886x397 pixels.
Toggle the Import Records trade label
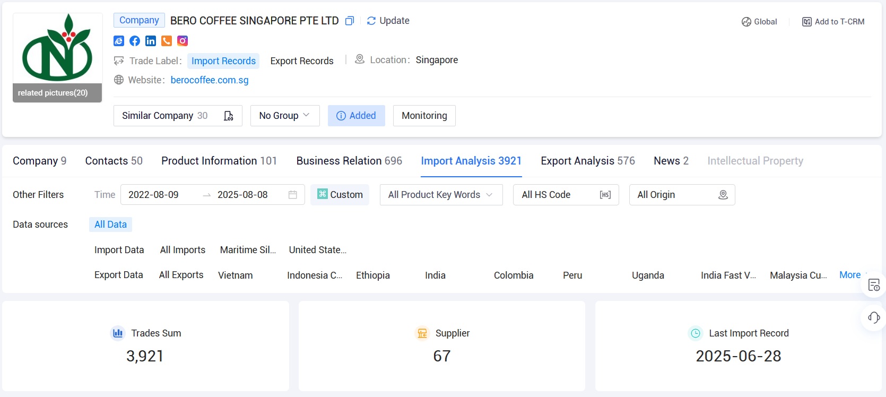223,61
